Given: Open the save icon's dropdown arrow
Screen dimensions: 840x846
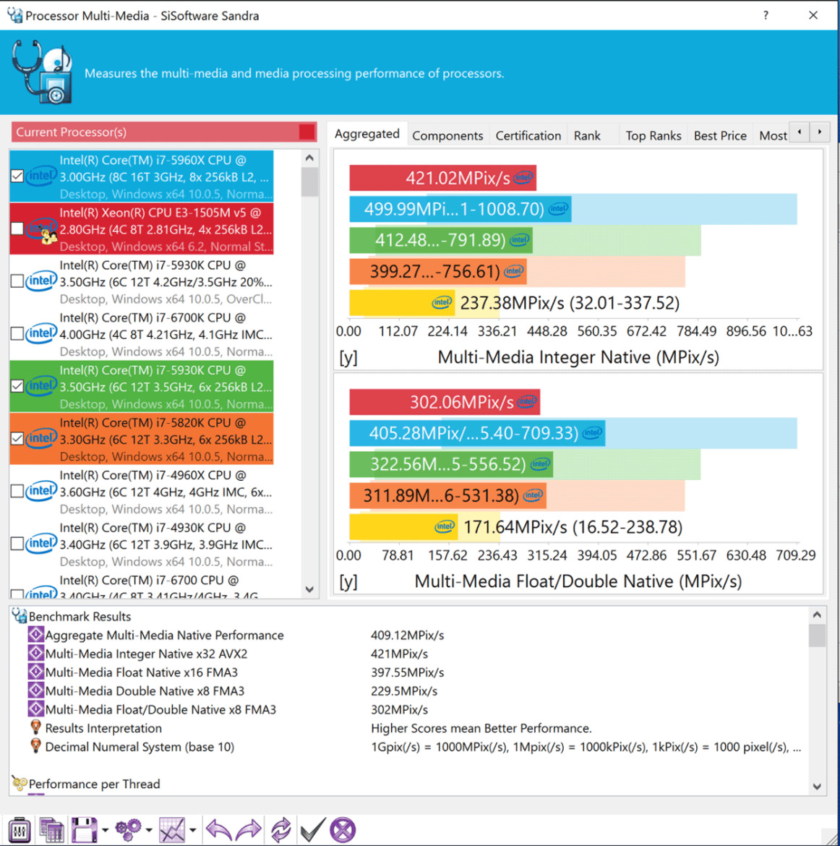Looking at the screenshot, I should [x=106, y=830].
